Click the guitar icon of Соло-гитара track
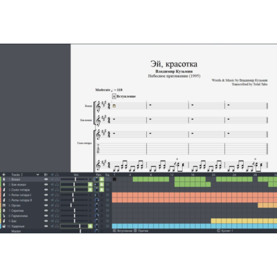The image size is (277, 277). [x=4, y=190]
